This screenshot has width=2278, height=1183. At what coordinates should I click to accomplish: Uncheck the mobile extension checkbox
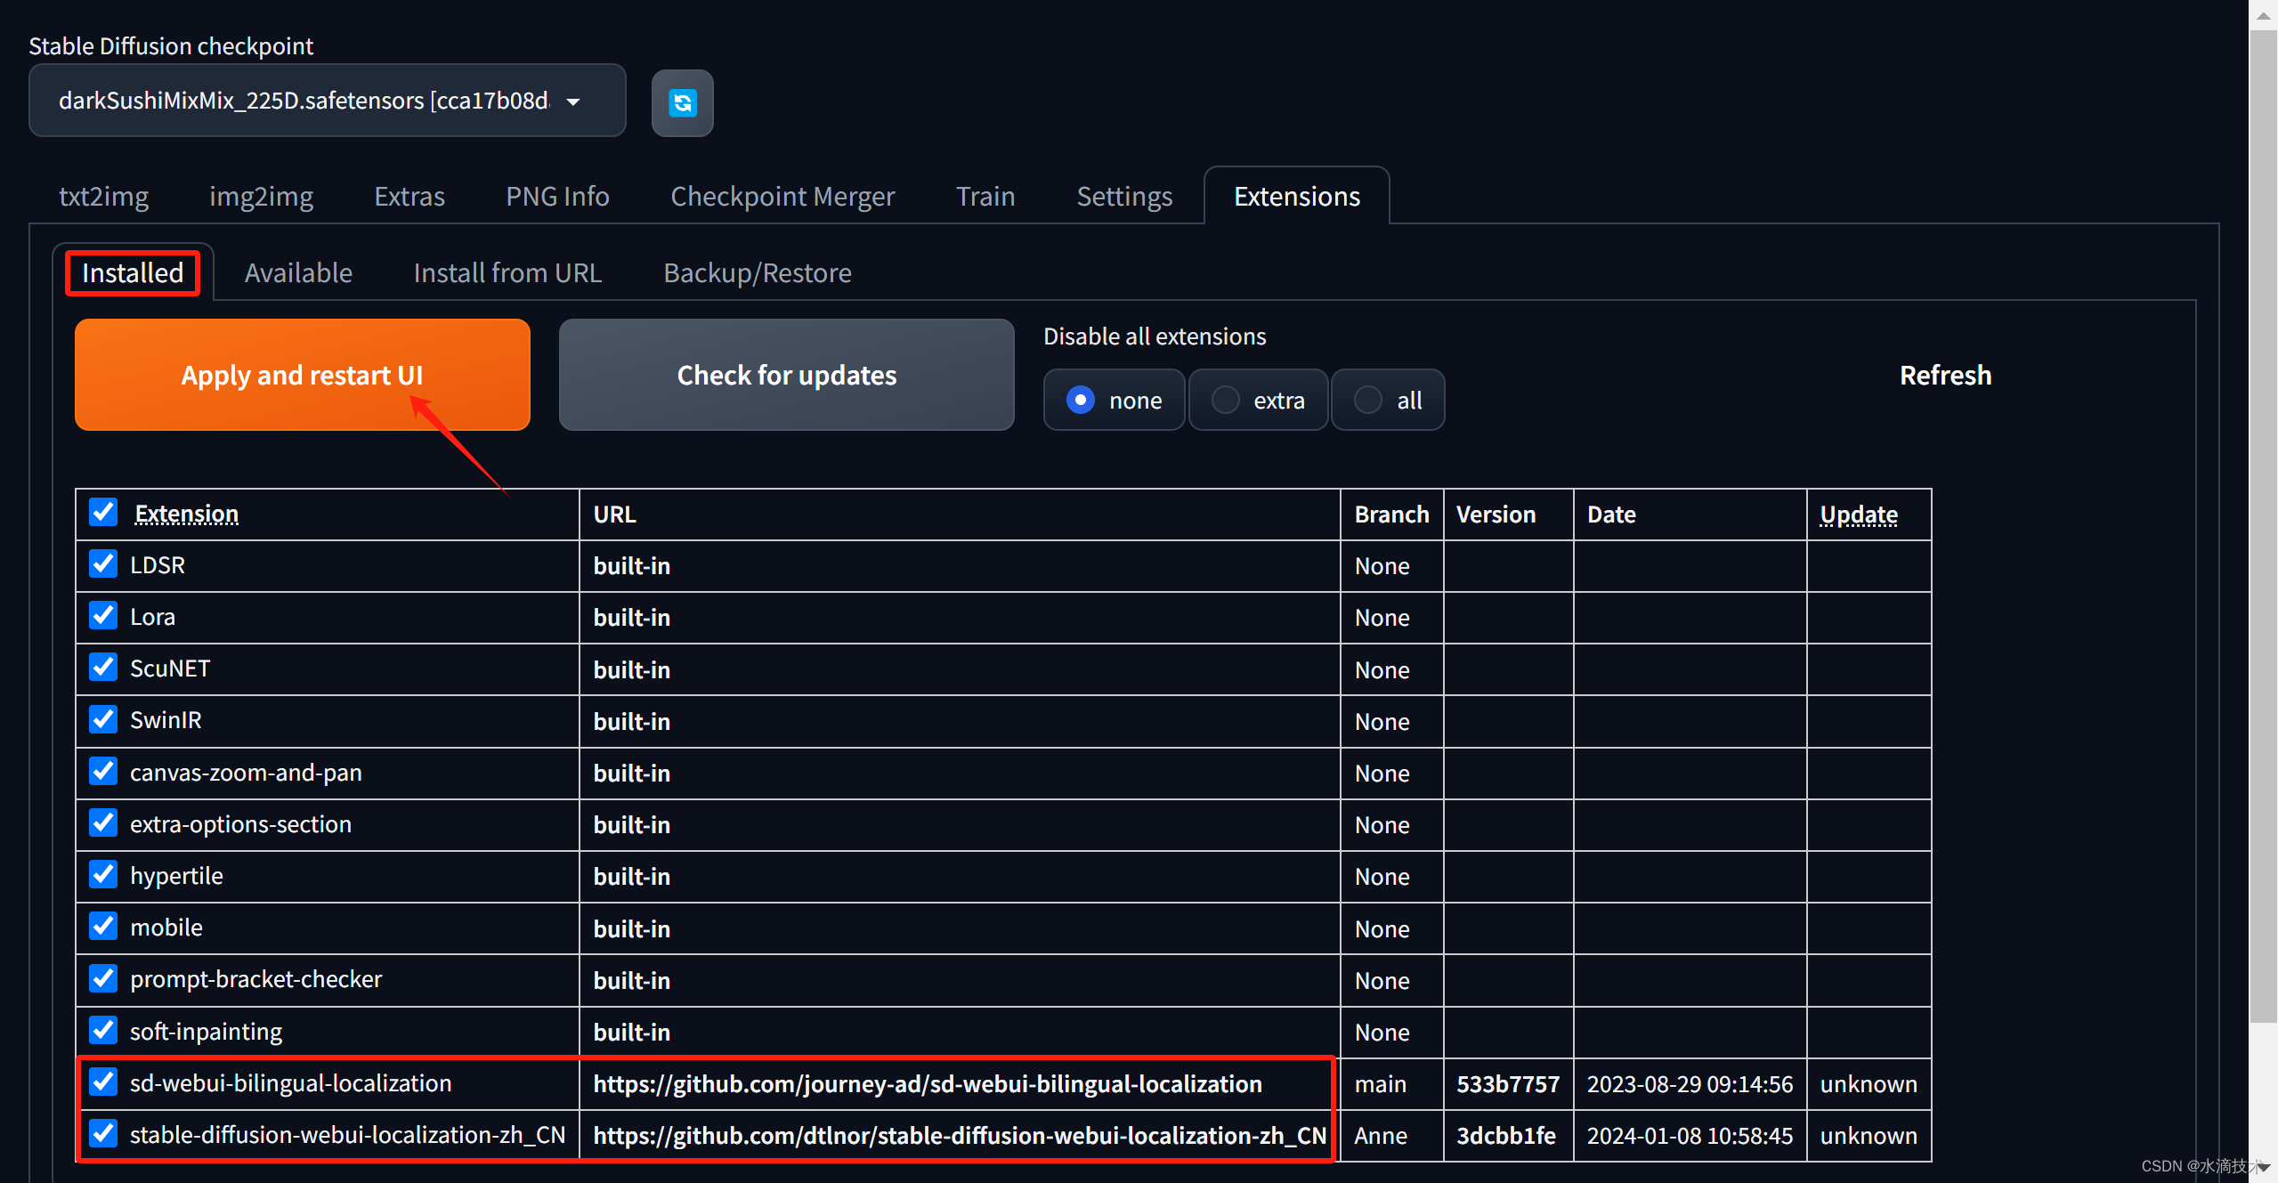(x=103, y=927)
